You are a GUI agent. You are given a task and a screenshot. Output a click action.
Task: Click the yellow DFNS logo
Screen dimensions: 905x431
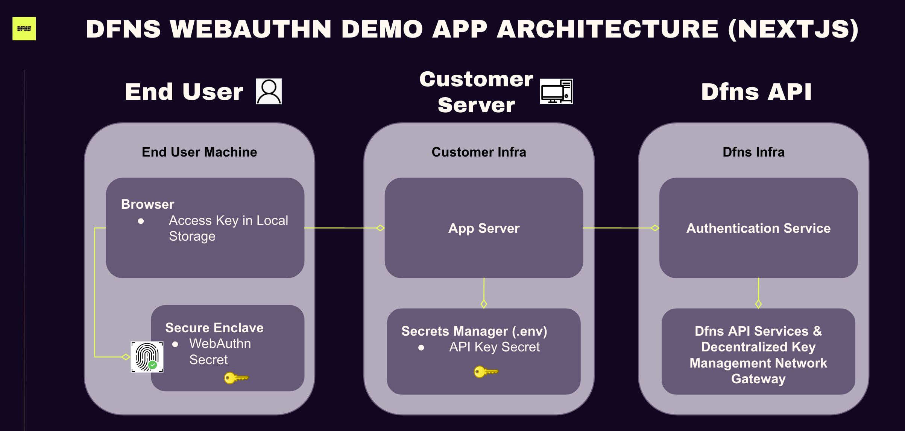(x=24, y=29)
